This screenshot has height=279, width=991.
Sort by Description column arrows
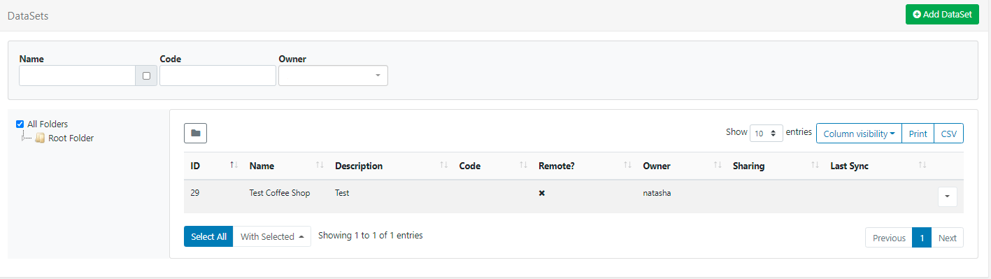(x=443, y=166)
